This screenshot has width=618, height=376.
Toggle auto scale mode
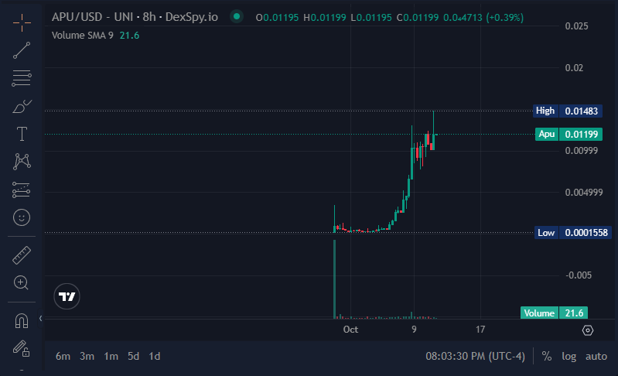596,357
